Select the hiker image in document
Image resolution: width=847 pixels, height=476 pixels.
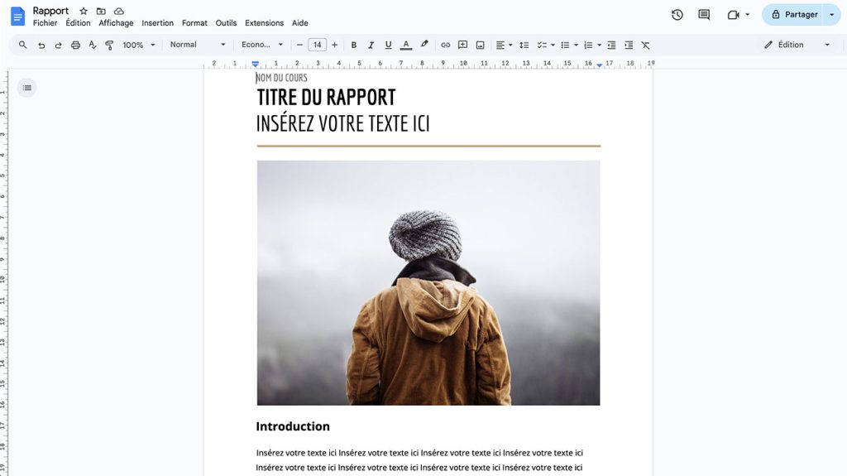click(428, 282)
